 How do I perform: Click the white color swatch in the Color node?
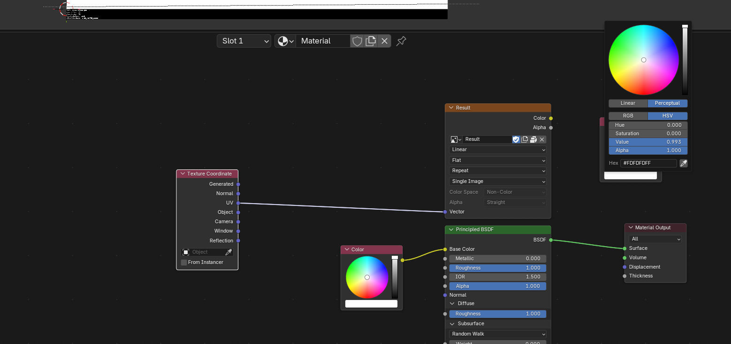(x=371, y=304)
